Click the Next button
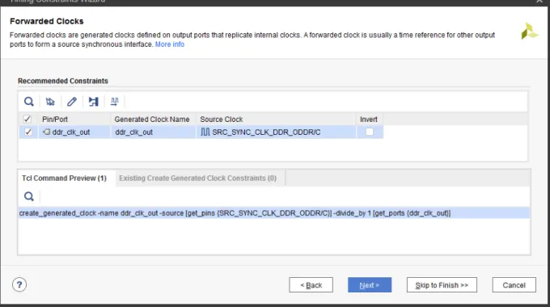Viewport: 550px width, 307px height. point(370,285)
